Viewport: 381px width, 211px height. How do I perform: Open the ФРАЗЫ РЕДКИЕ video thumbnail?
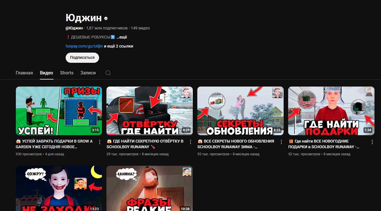[149, 188]
